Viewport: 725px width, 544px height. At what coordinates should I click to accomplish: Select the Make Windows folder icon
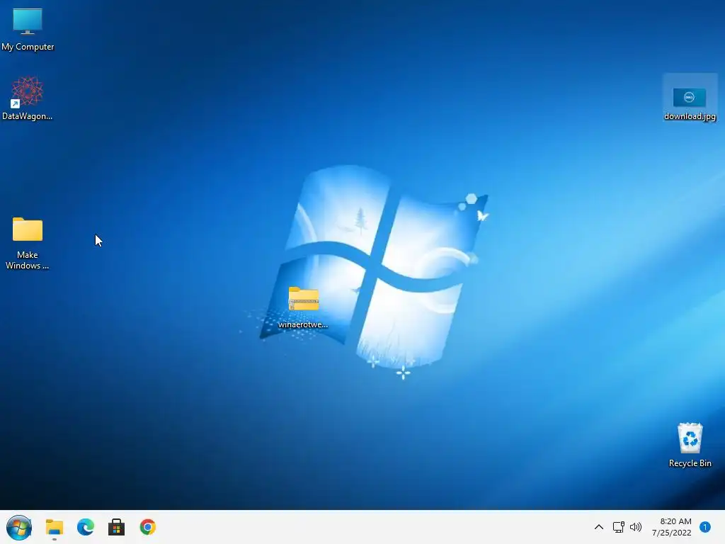click(x=28, y=229)
